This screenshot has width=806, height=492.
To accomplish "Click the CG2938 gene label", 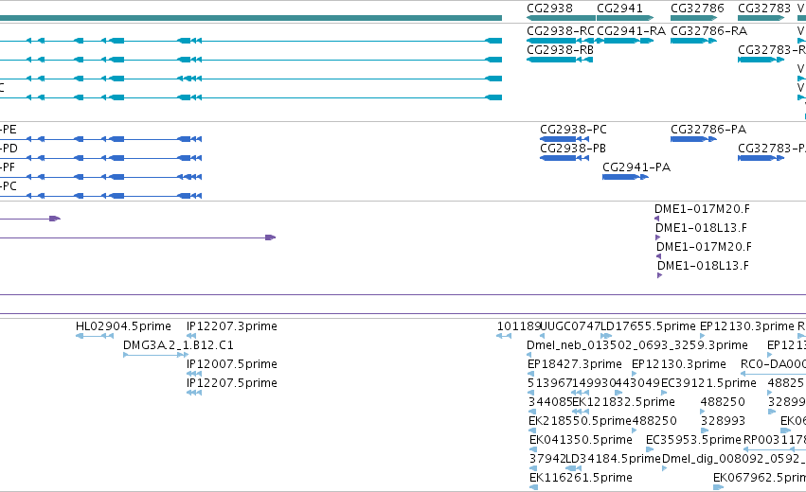I will tap(549, 9).
